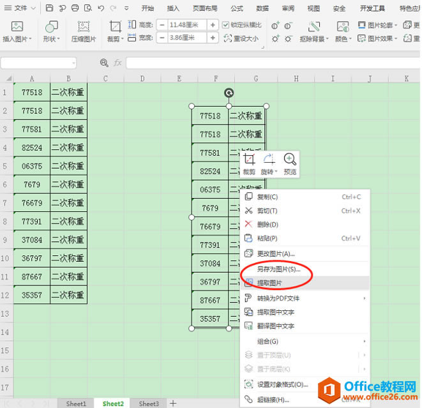Toggle the 锁定纵横比 checkbox

225,25
